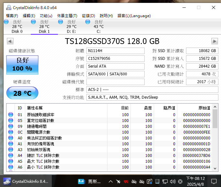Screen dimensions: 221x187
Task: Select the 總計 TLC 抹除次數 row
Action: tap(109, 155)
